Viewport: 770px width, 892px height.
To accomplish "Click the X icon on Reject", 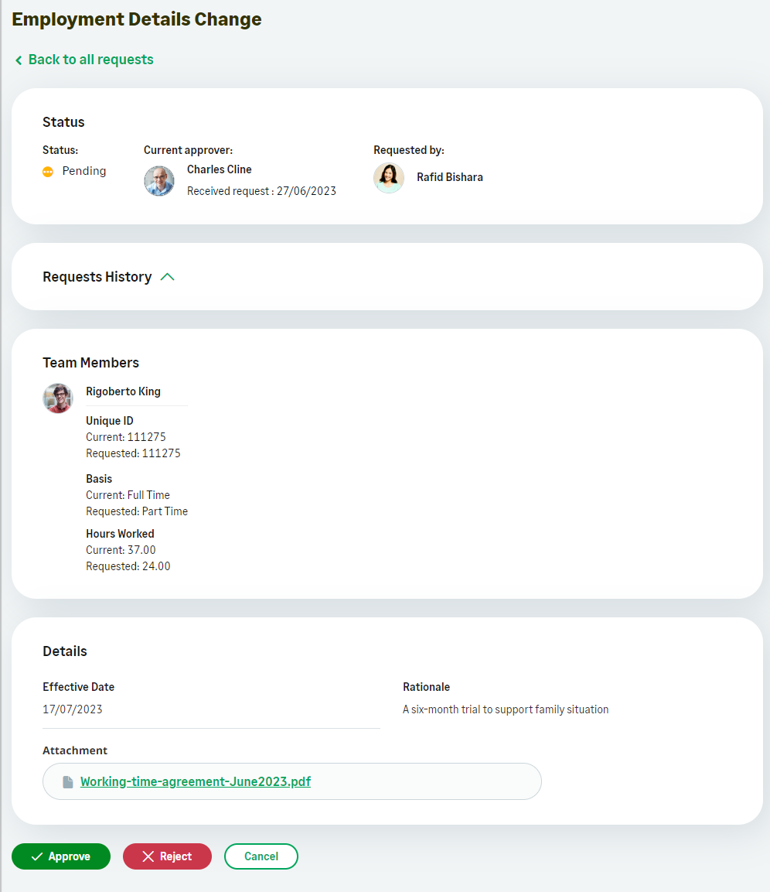I will coord(148,856).
